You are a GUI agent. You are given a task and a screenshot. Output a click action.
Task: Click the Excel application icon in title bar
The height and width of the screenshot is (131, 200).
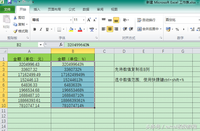pyautogui.click(x=2, y=2)
